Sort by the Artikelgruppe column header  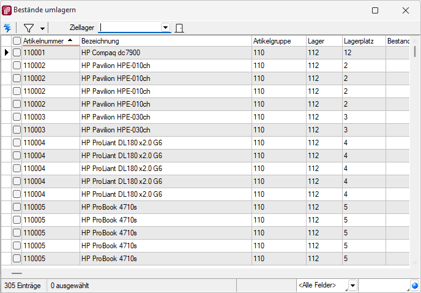point(279,41)
